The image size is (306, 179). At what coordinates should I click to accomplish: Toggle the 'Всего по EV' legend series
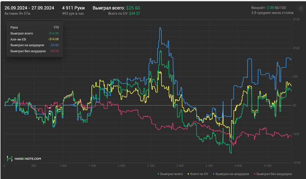(198, 174)
